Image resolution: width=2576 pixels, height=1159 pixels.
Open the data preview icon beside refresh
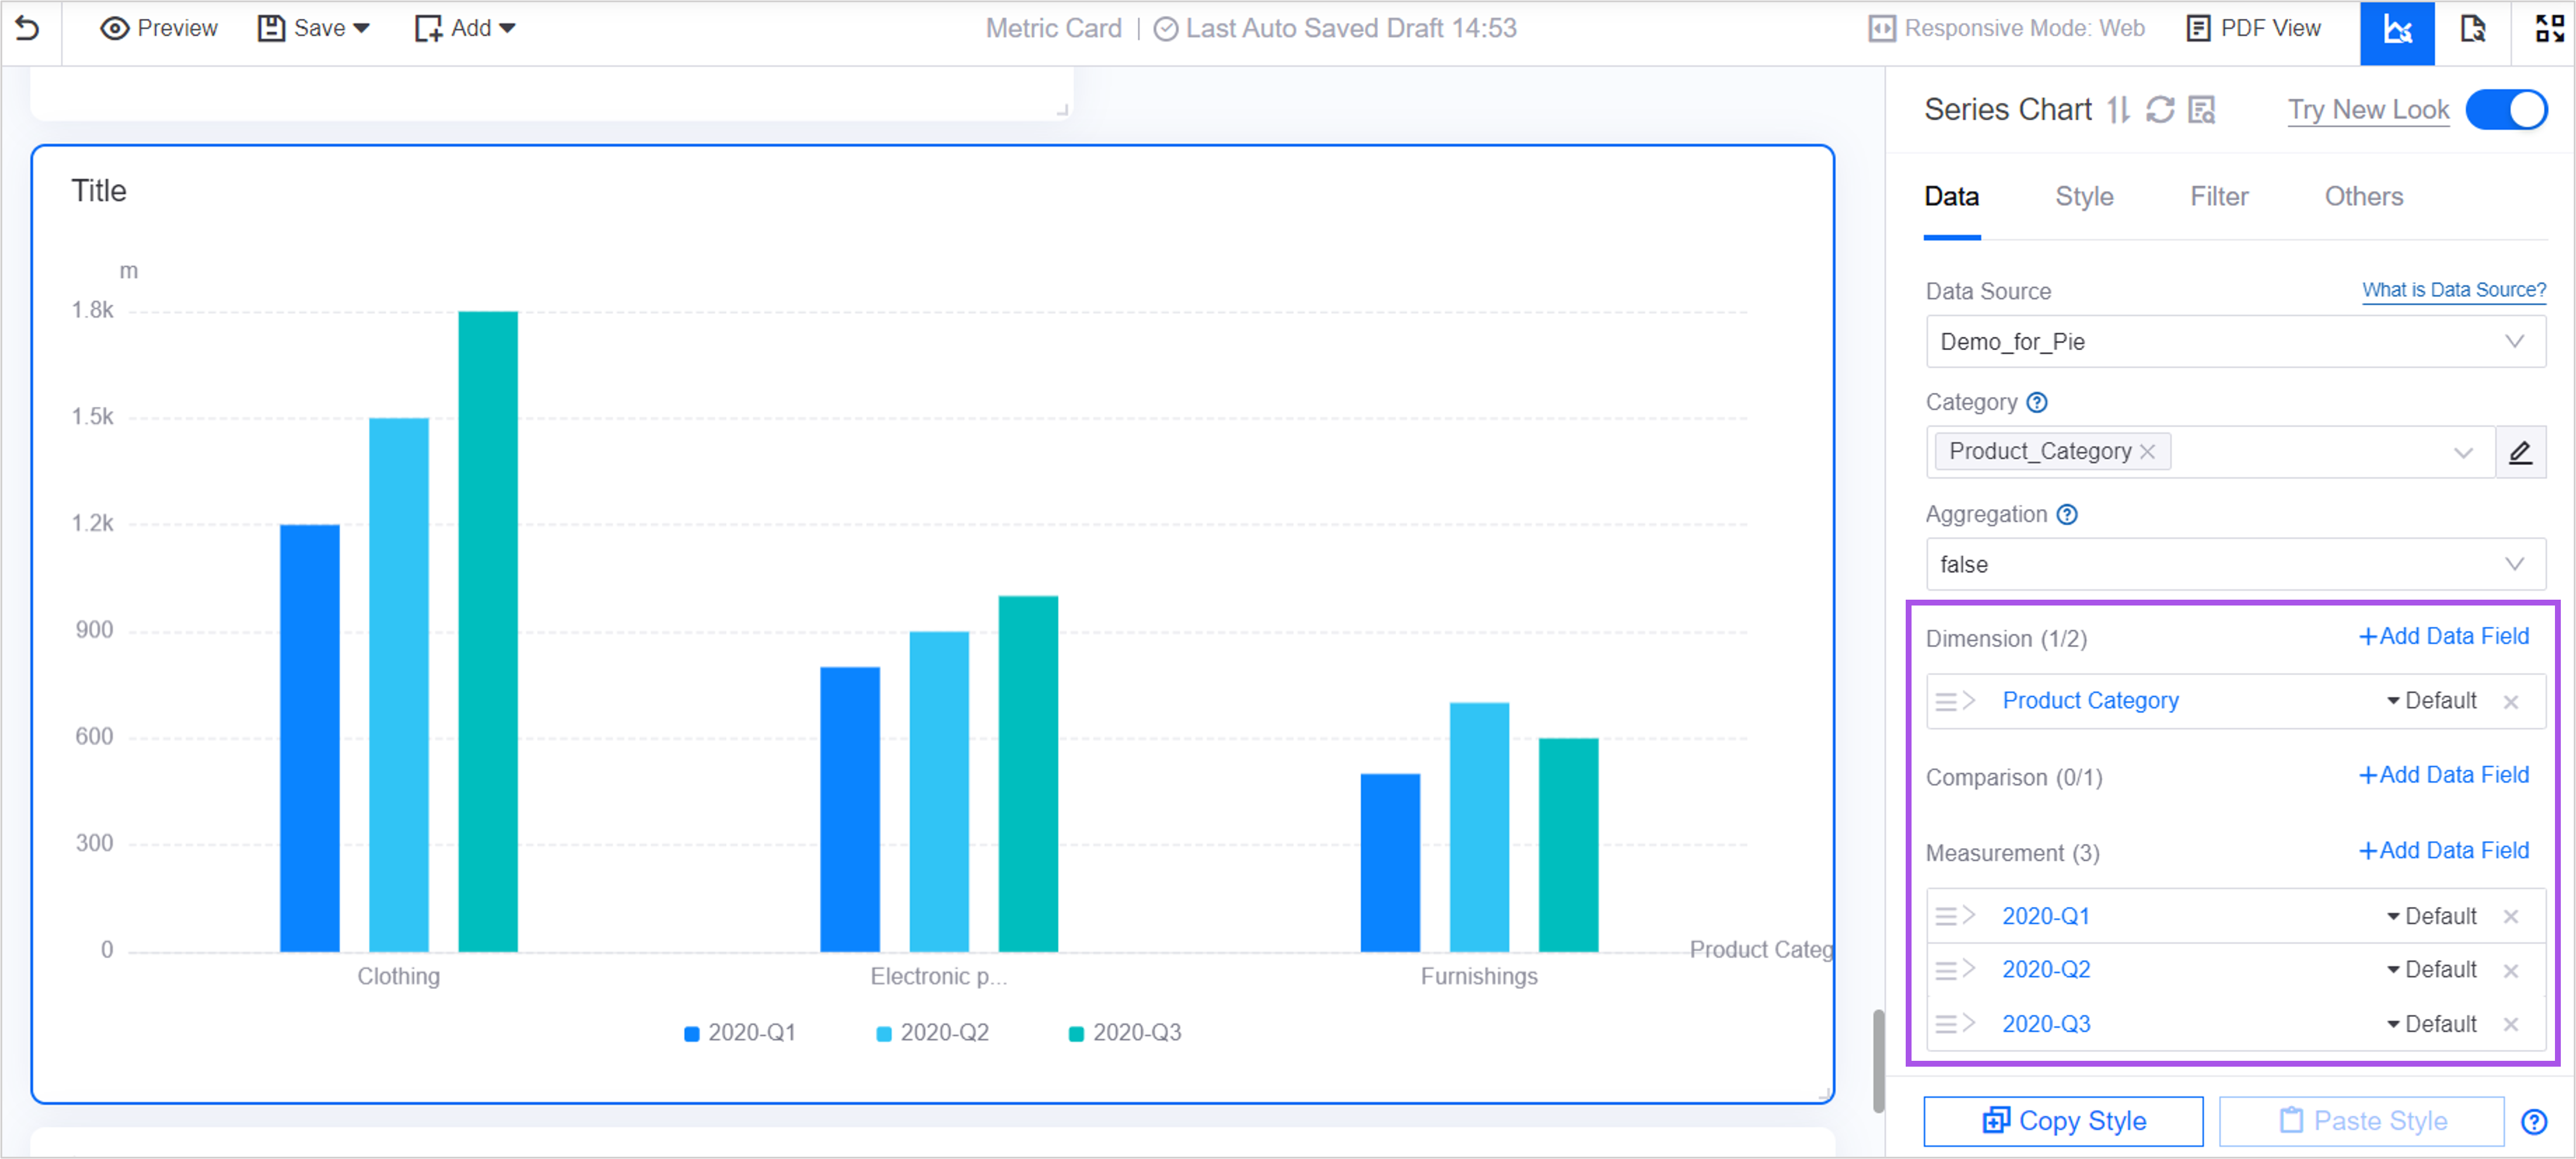click(2202, 109)
